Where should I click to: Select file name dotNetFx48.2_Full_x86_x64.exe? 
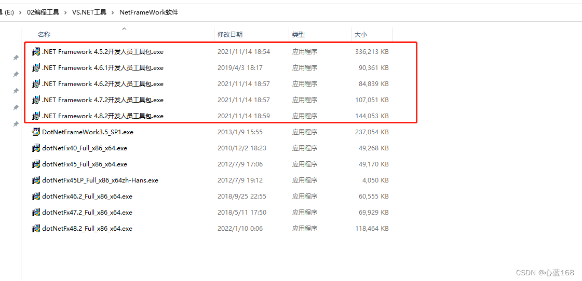[x=87, y=228]
